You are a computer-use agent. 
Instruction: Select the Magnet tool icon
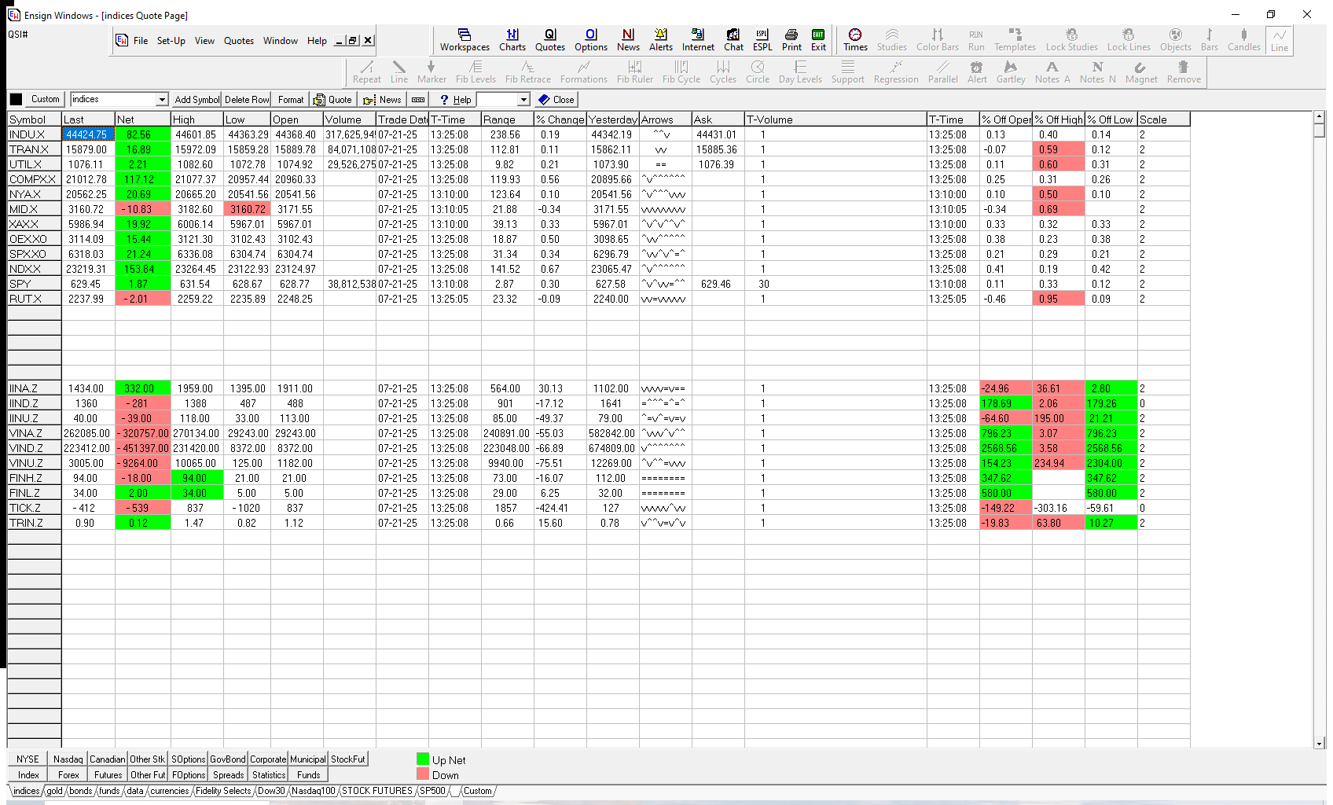1141,72
